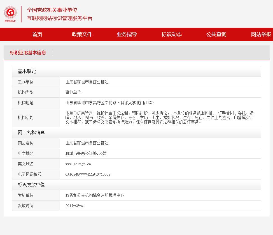Select the value 事业单位

73,92
